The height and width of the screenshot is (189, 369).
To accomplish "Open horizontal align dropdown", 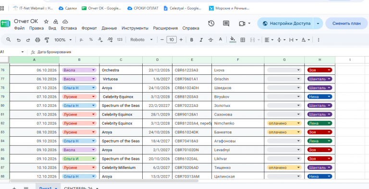I will point(269,40).
